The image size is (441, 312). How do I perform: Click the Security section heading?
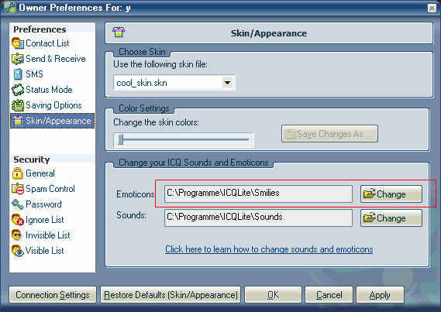32,159
